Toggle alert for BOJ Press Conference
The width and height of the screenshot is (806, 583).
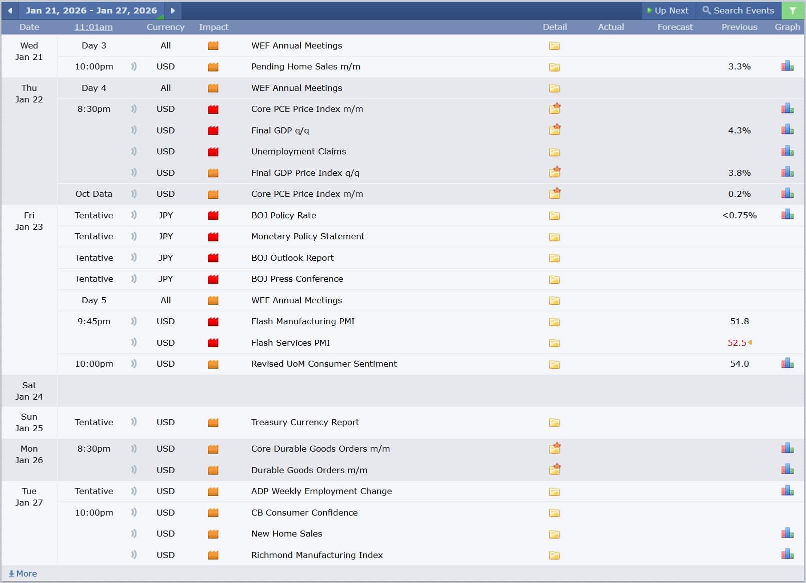pyautogui.click(x=133, y=279)
